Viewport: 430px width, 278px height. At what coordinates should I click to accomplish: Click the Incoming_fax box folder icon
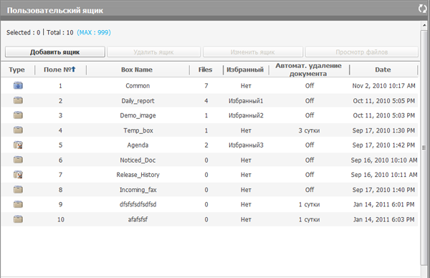click(x=18, y=189)
